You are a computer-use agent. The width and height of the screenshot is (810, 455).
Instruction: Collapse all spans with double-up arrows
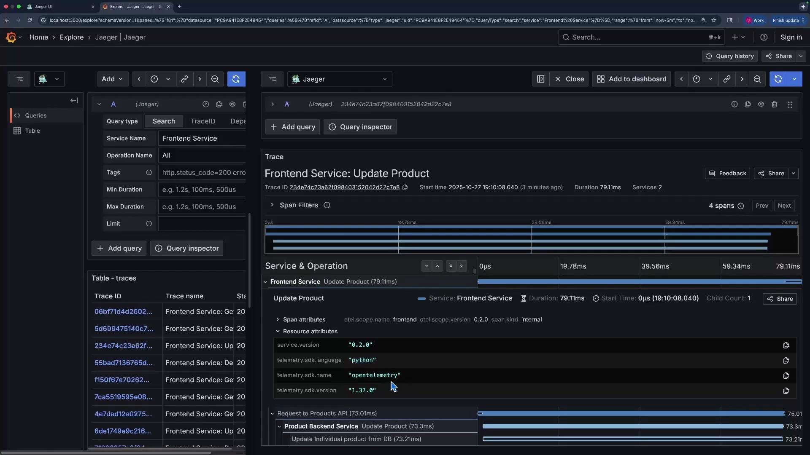coord(462,266)
